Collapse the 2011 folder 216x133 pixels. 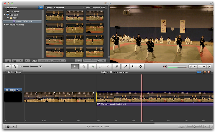pyautogui.click(x=8, y=18)
